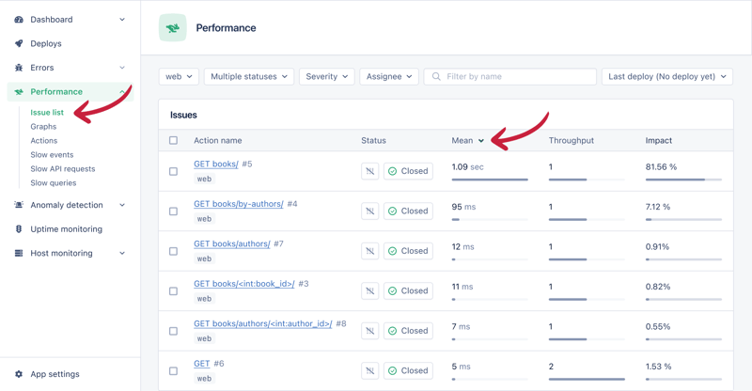Image resolution: width=752 pixels, height=391 pixels.
Task: Click the Uptime monitoring shield icon
Action: [x=19, y=229]
